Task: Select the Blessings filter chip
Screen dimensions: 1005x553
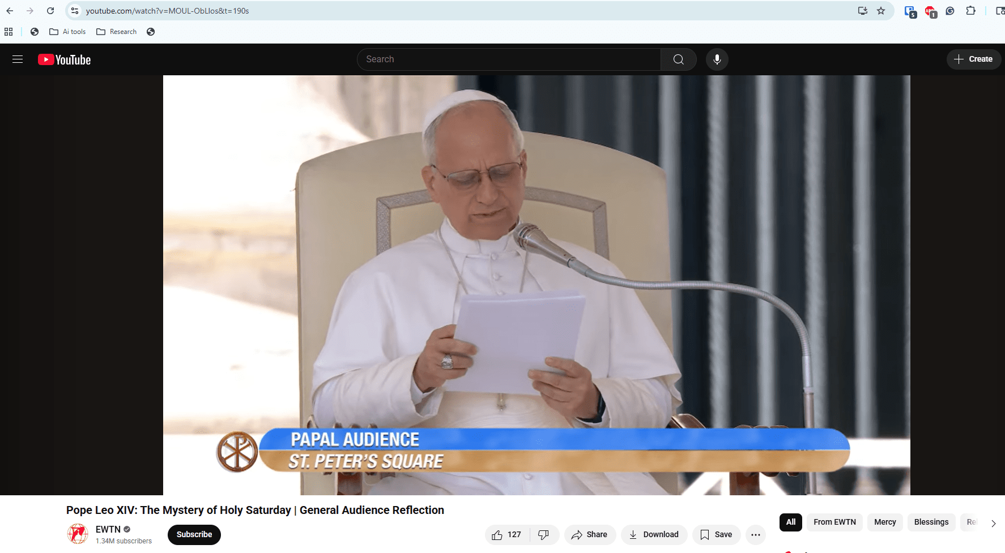Action: (x=931, y=522)
